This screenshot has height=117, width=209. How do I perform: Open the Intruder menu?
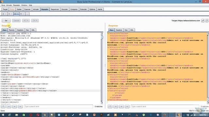click(9, 5)
